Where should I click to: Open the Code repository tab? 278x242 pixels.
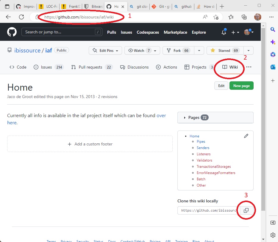pos(18,67)
